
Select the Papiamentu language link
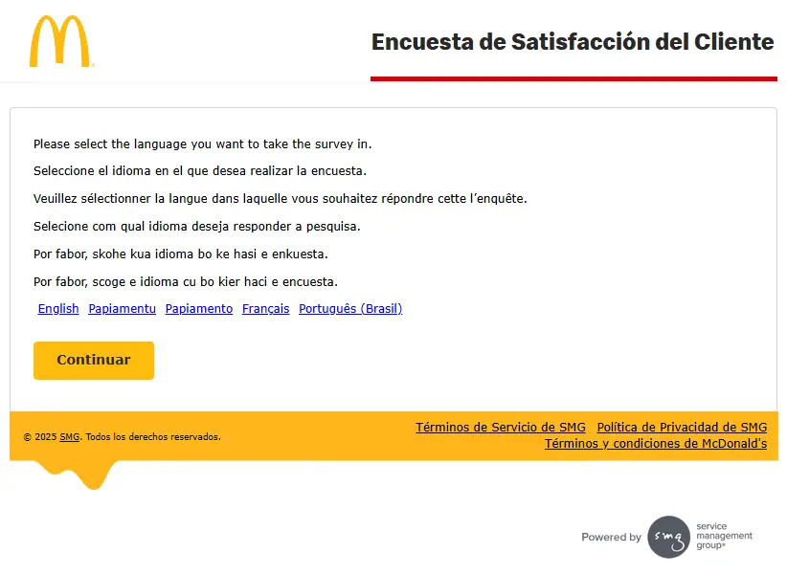(122, 309)
